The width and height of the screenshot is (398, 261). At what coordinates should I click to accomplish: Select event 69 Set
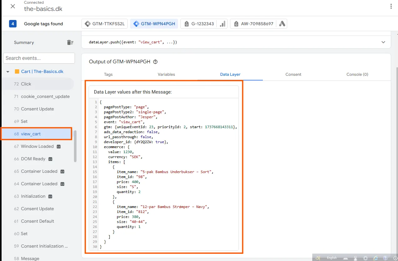38,121
